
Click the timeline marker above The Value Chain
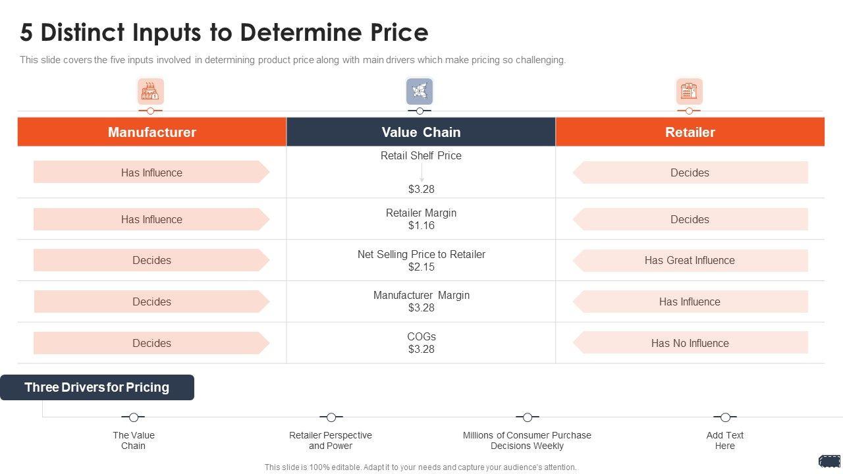click(133, 417)
